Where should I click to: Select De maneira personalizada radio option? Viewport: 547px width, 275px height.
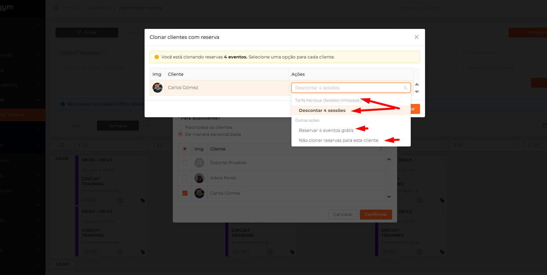(180, 134)
